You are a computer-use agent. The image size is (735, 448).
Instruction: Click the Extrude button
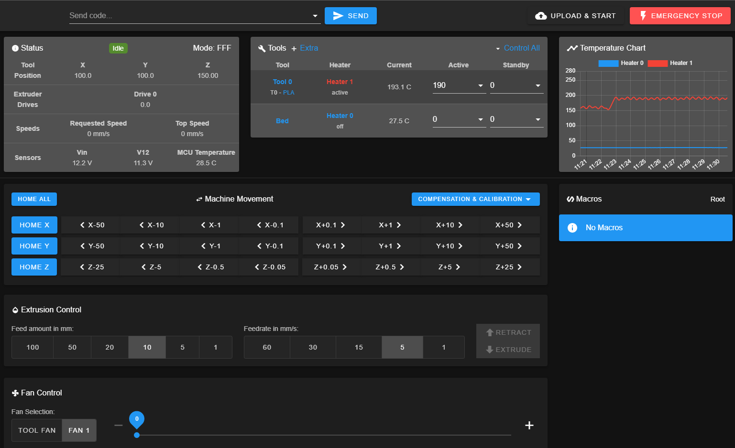pos(508,350)
